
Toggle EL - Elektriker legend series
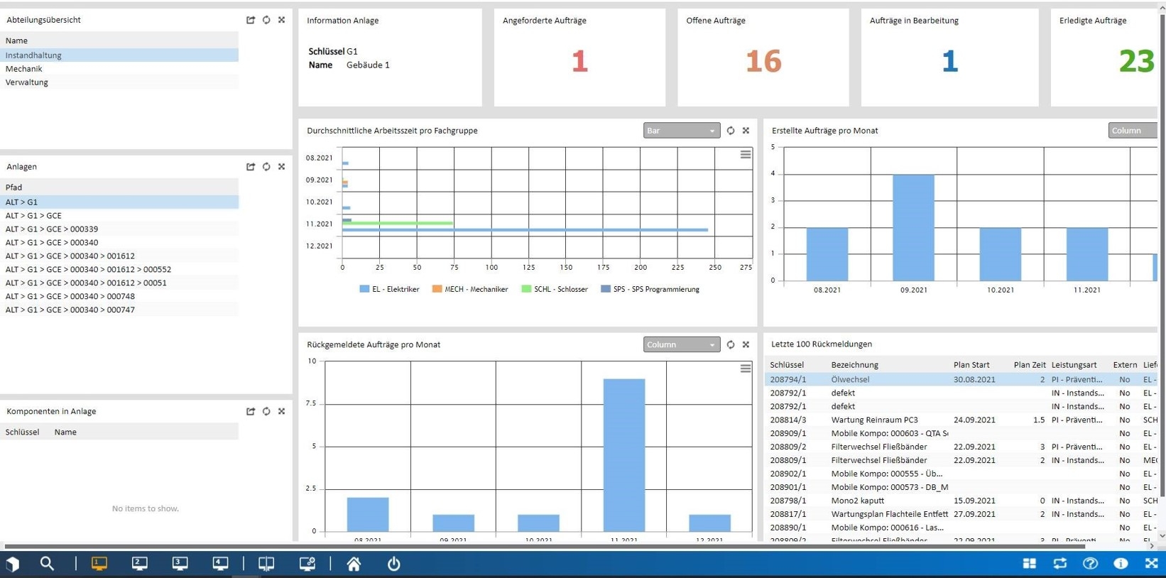(389, 290)
